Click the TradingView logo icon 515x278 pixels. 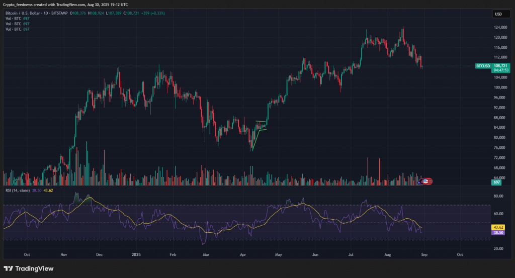point(9,268)
